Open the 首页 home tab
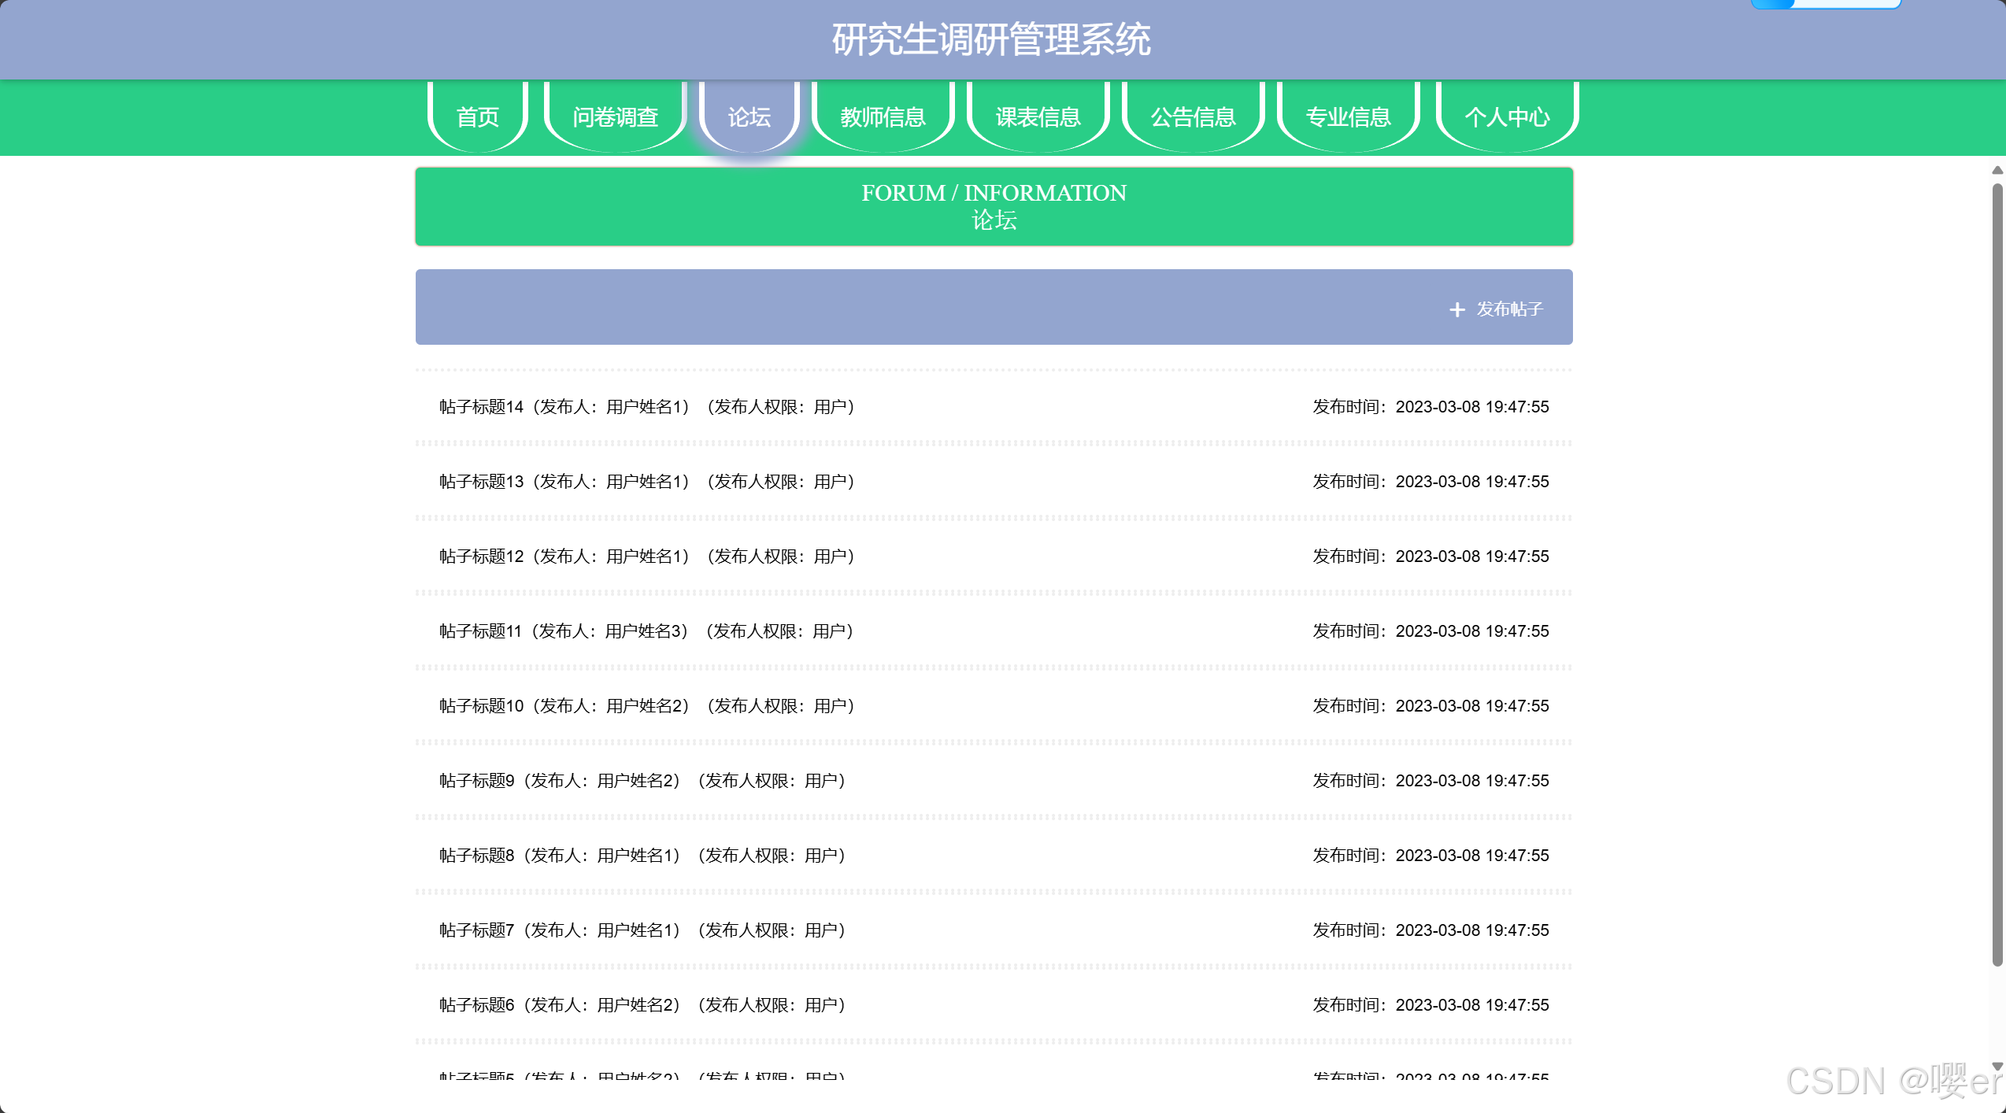Screen dimensions: 2006x1113 478,117
